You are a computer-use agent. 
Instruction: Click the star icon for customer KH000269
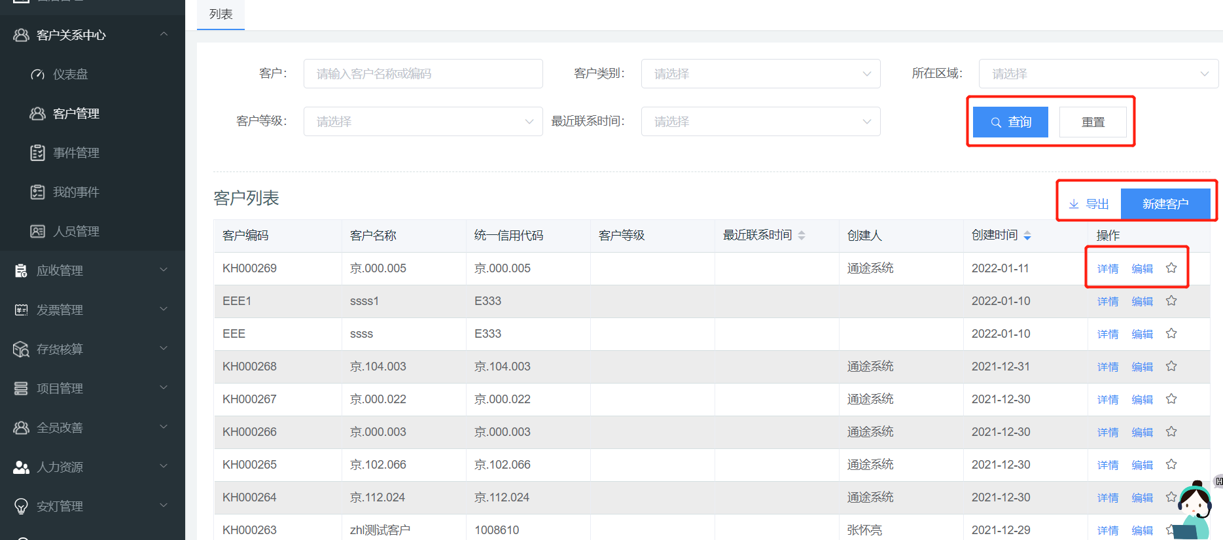pos(1171,268)
